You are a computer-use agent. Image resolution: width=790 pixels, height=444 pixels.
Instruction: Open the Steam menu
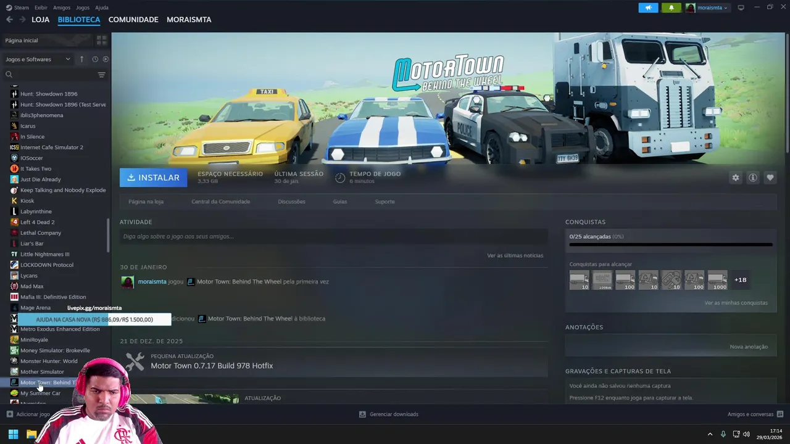click(x=17, y=7)
